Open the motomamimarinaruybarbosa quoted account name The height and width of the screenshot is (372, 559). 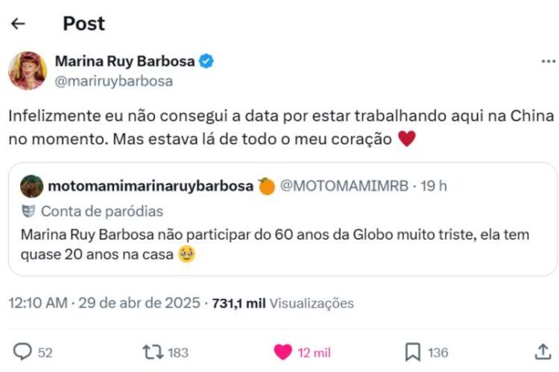click(151, 186)
